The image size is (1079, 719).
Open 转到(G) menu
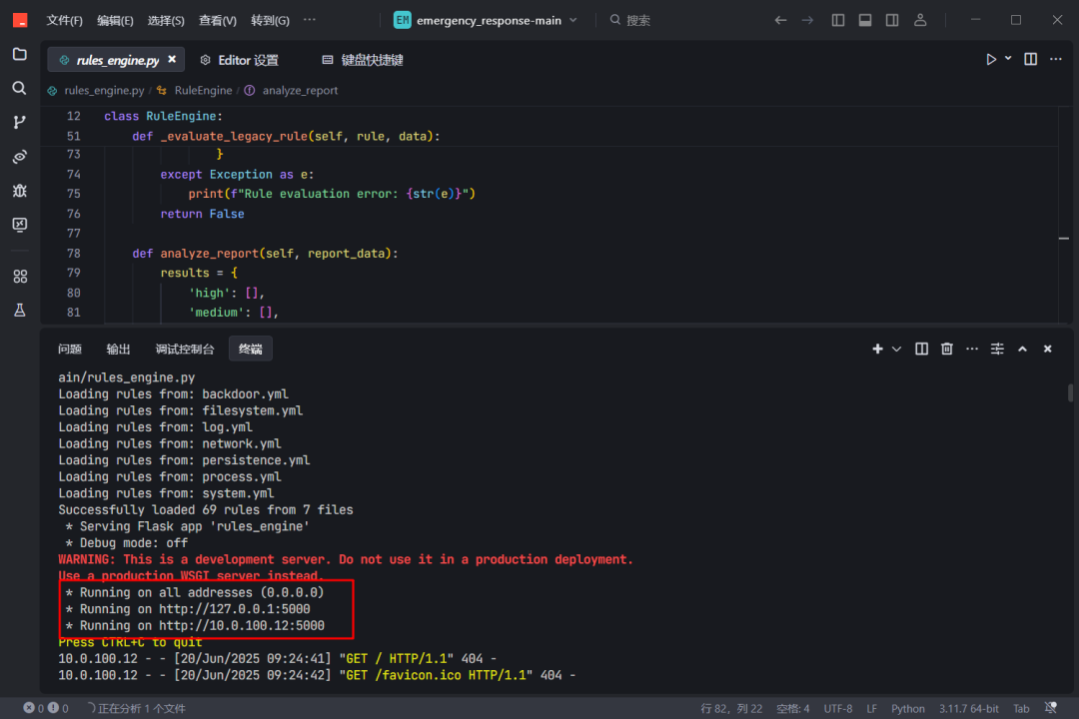coord(270,21)
